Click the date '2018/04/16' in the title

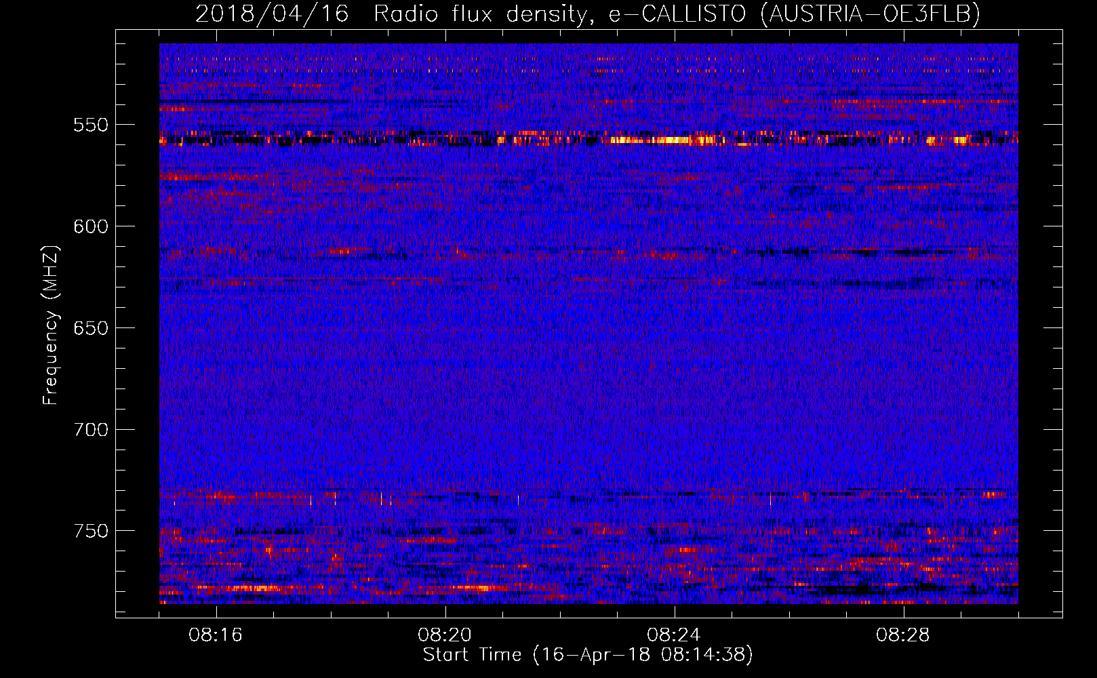[273, 14]
